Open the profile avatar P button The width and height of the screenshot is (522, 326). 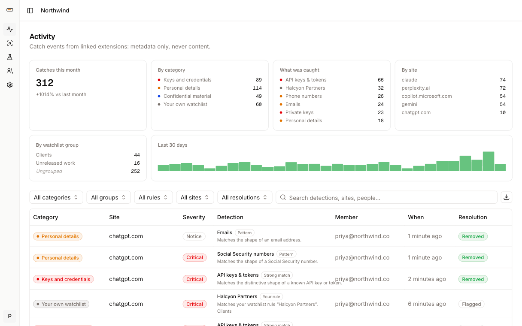click(x=10, y=316)
